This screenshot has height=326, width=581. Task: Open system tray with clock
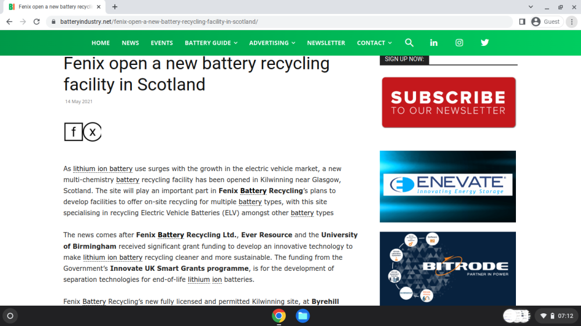(x=557, y=316)
